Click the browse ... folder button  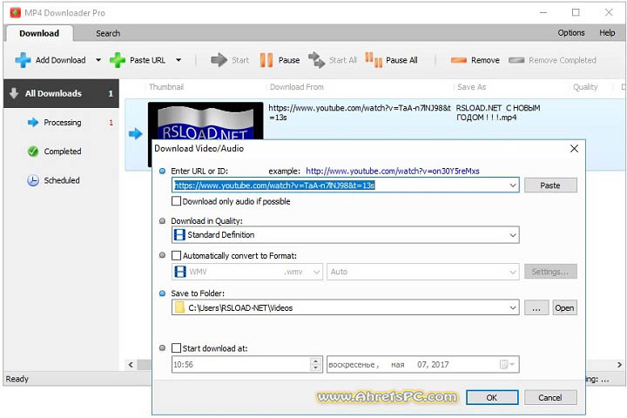(x=536, y=308)
